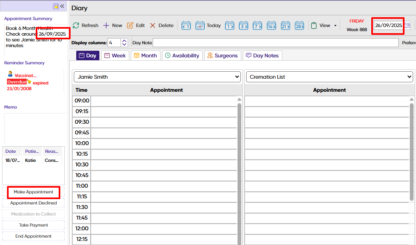Create a New appointment

[113, 25]
